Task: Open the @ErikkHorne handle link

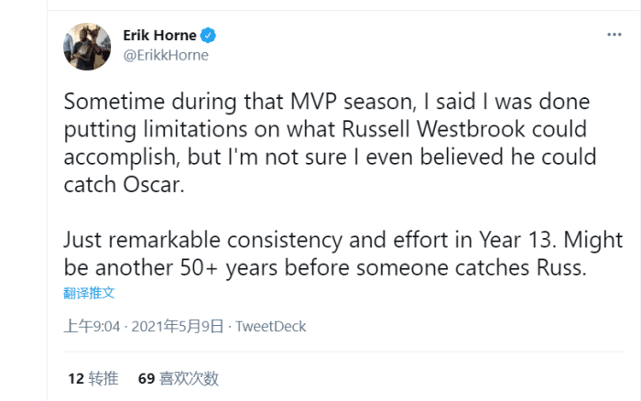Action: coord(166,55)
